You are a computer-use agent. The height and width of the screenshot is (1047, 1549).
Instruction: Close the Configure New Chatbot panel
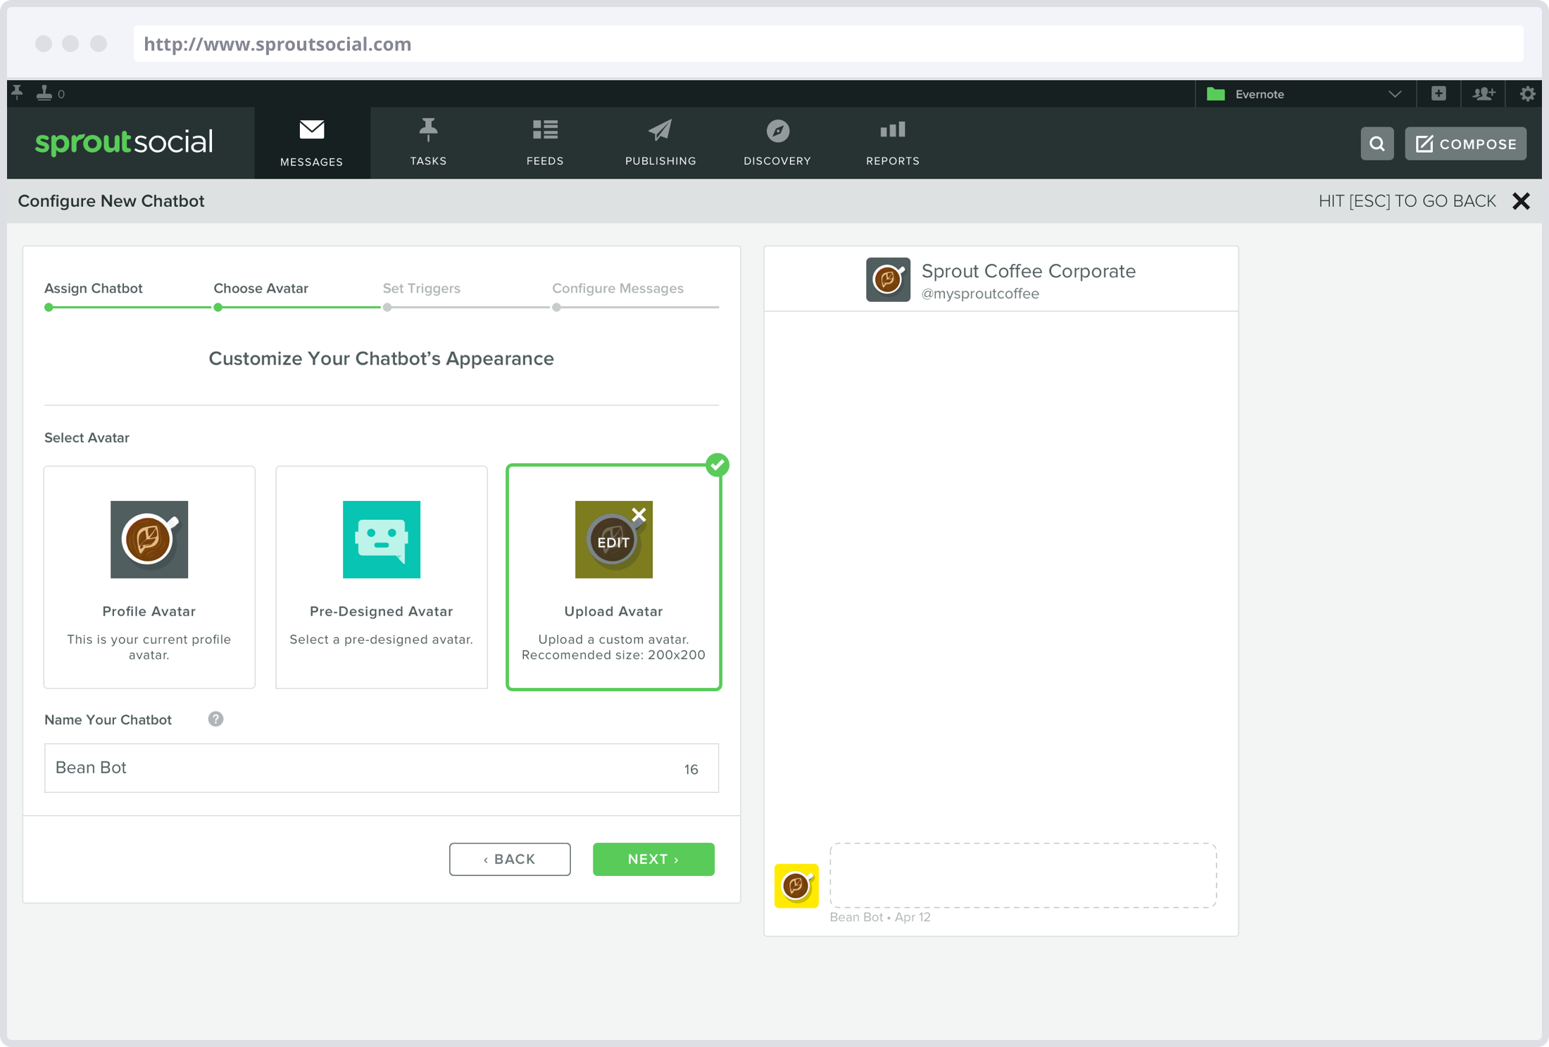point(1521,201)
